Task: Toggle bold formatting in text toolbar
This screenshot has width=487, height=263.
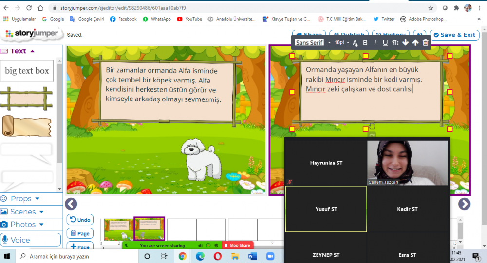Action: tap(365, 43)
